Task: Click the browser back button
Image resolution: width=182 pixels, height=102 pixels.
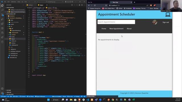Action: [x=89, y=5]
